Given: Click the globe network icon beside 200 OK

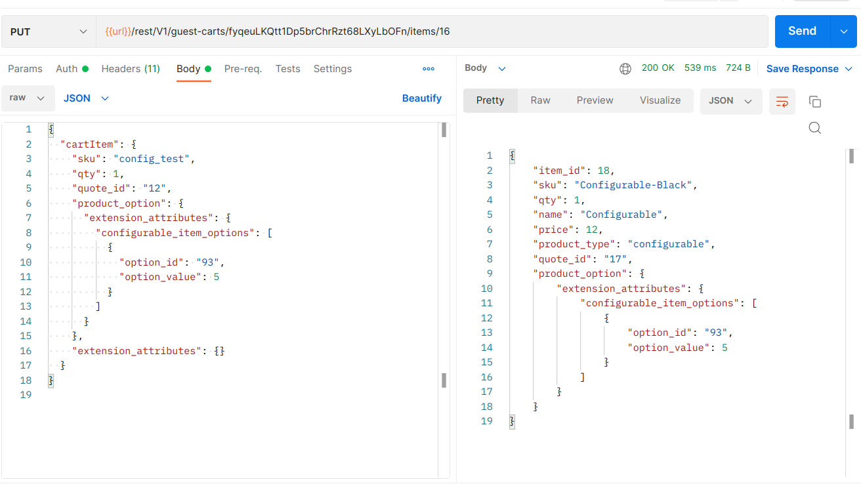Looking at the screenshot, I should coord(625,68).
